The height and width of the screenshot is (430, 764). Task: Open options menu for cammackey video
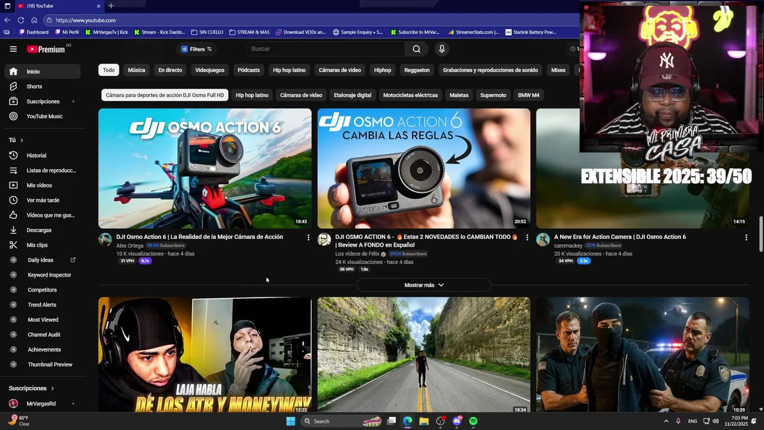746,238
